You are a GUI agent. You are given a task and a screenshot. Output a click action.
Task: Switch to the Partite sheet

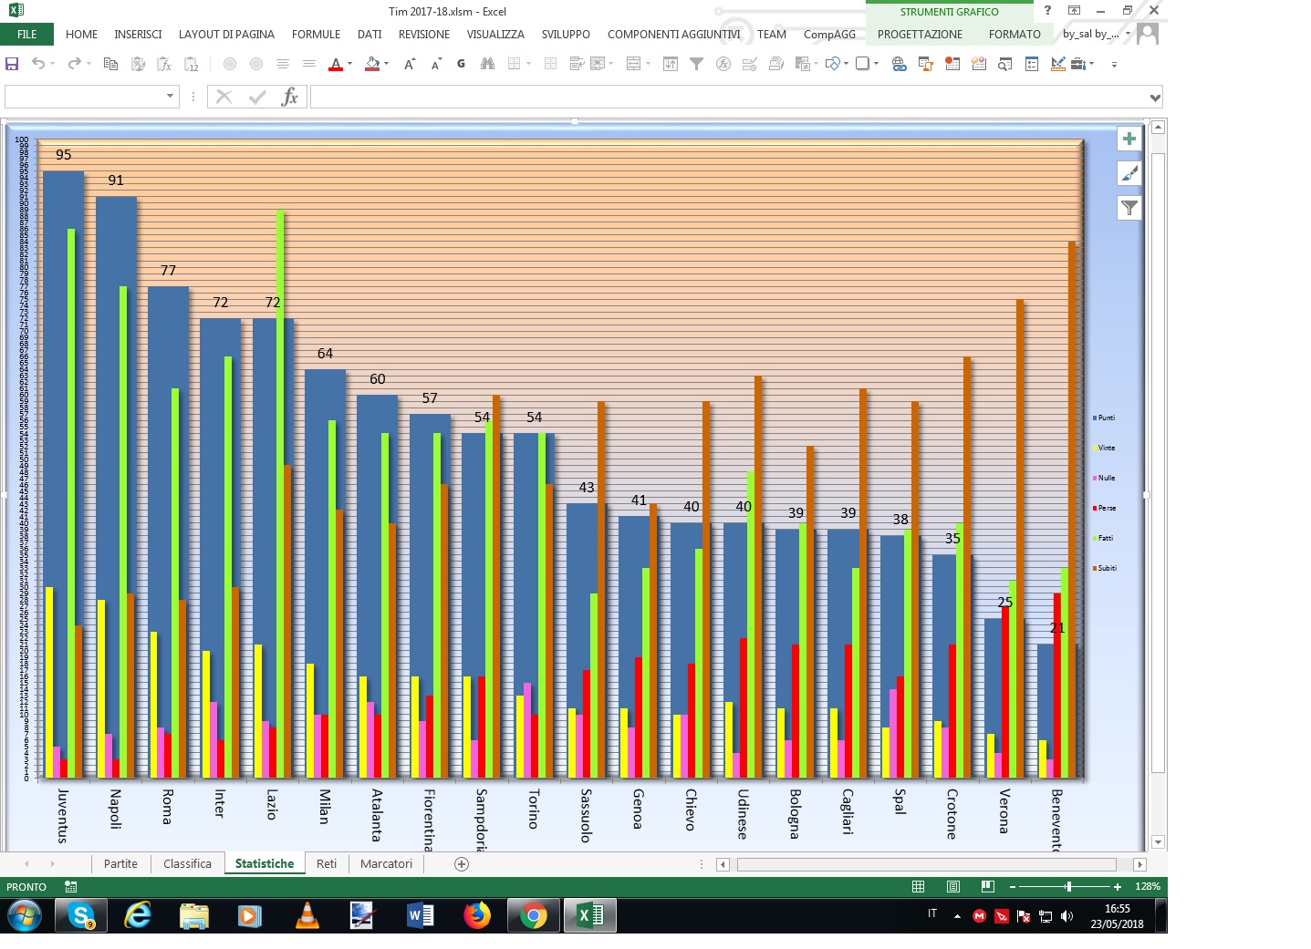(120, 864)
